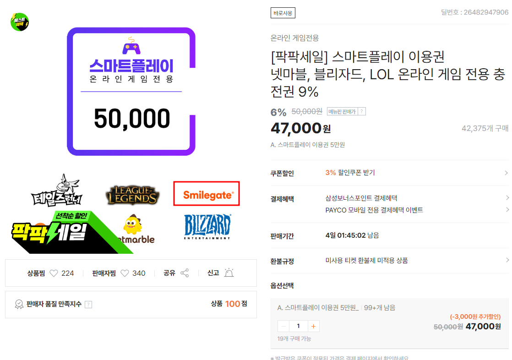
Task: Click the Smilegate logo
Action: point(207,193)
